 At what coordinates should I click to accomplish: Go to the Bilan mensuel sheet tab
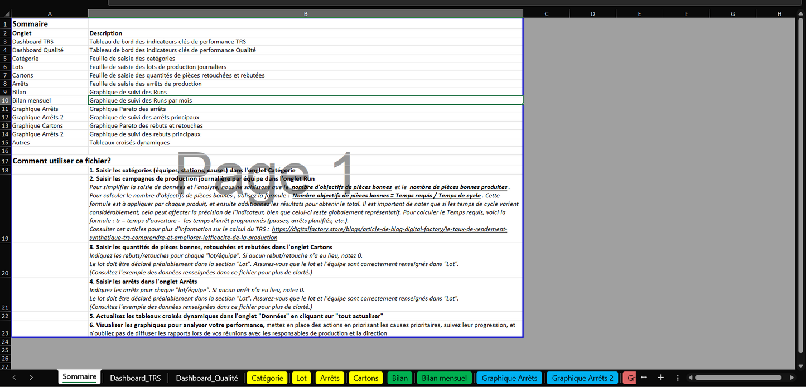click(444, 378)
